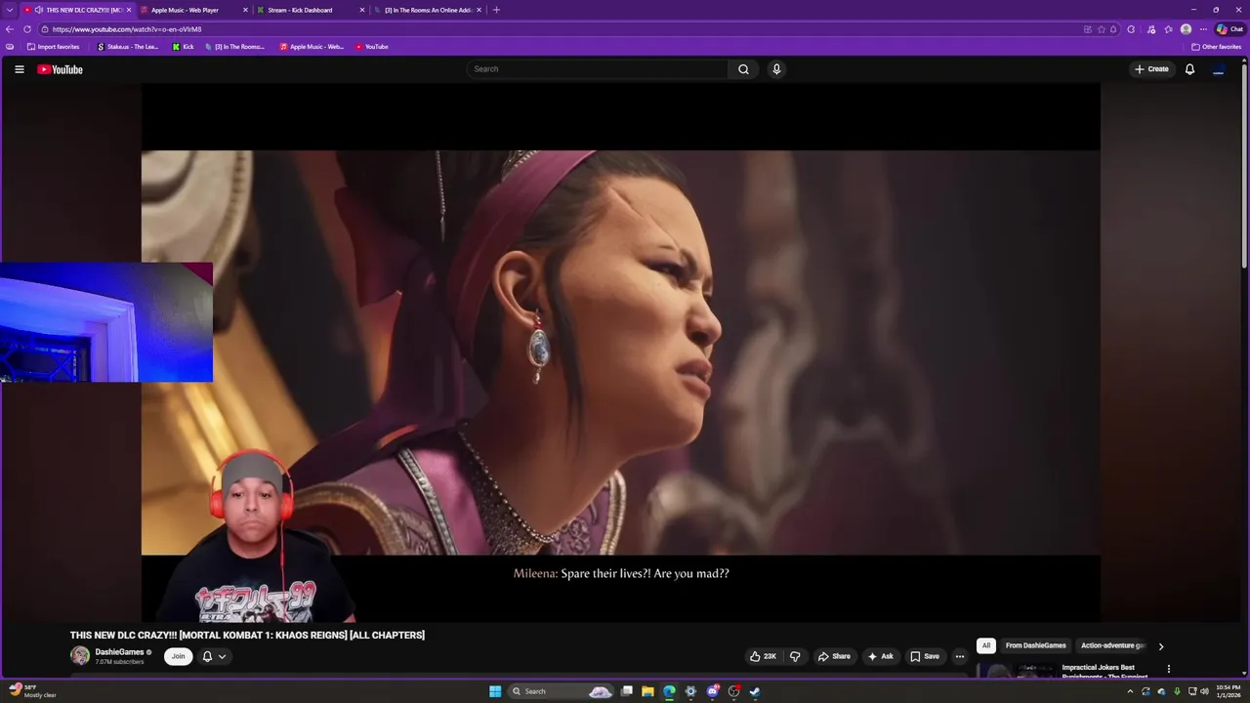Open DashieGames channel avatar
This screenshot has width=1250, height=703.
coord(80,656)
